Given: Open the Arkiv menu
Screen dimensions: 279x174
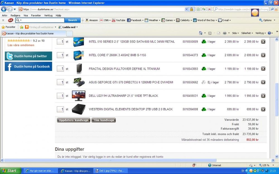Looking at the screenshot, I should [x=5, y=16].
